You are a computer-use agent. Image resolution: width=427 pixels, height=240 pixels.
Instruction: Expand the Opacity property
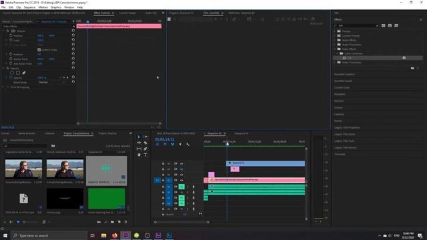click(x=7, y=77)
